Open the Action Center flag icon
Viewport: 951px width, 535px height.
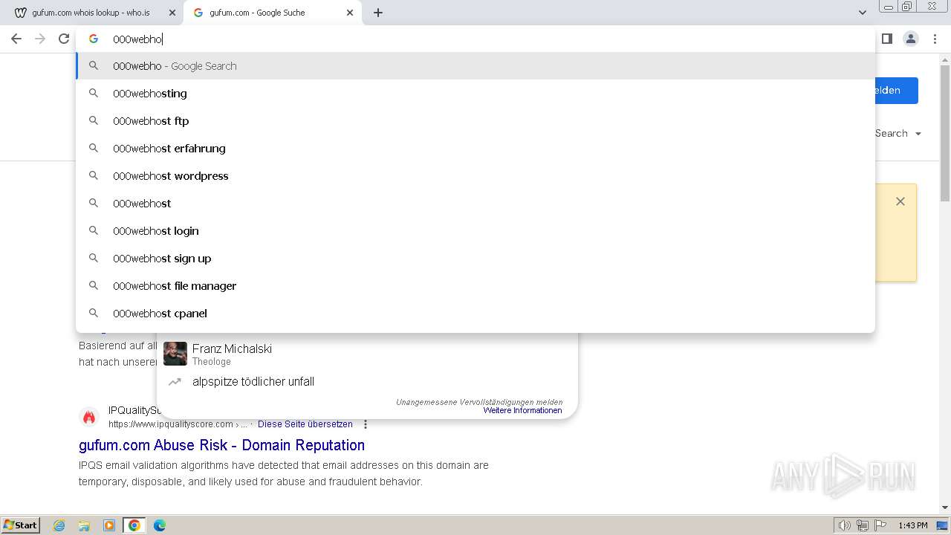(880, 525)
